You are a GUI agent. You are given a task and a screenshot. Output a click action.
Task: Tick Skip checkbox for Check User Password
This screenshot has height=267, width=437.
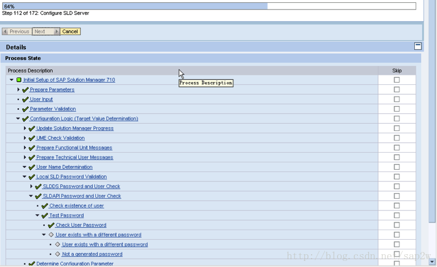point(397,225)
